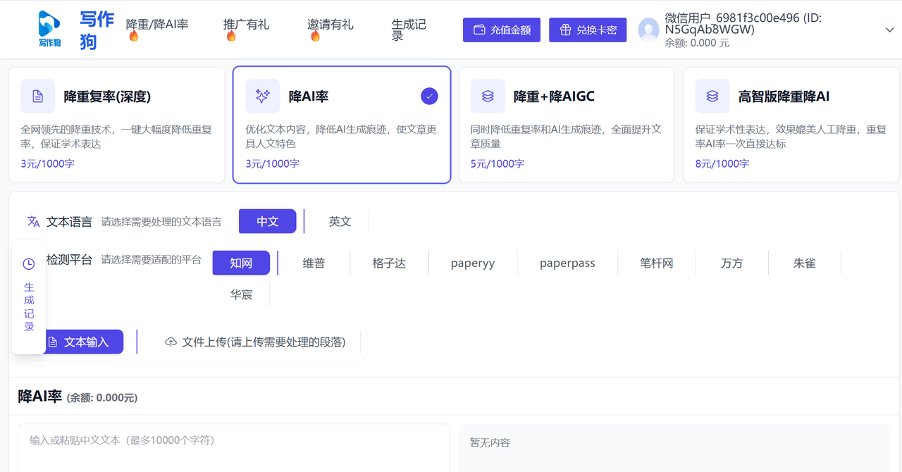
Task: Click the Chinese text input box
Action: click(x=234, y=448)
